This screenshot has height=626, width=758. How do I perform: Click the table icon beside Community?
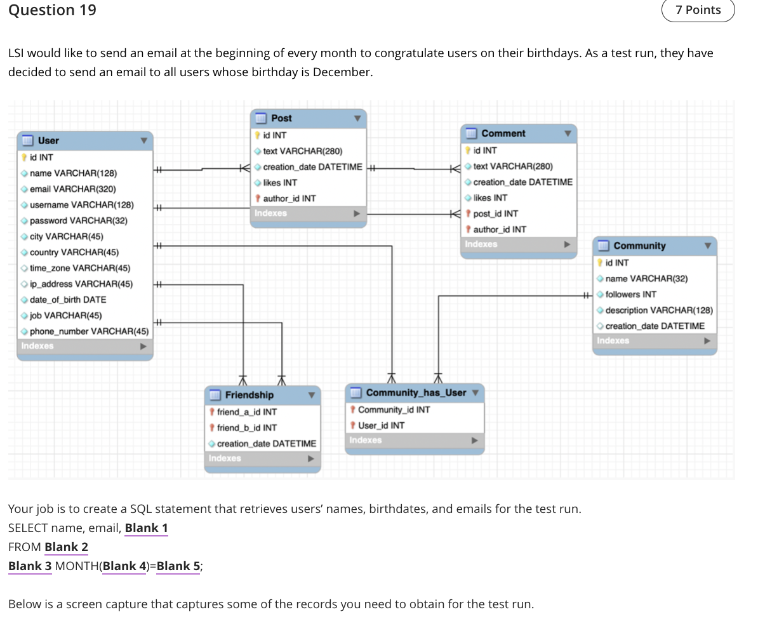(604, 246)
